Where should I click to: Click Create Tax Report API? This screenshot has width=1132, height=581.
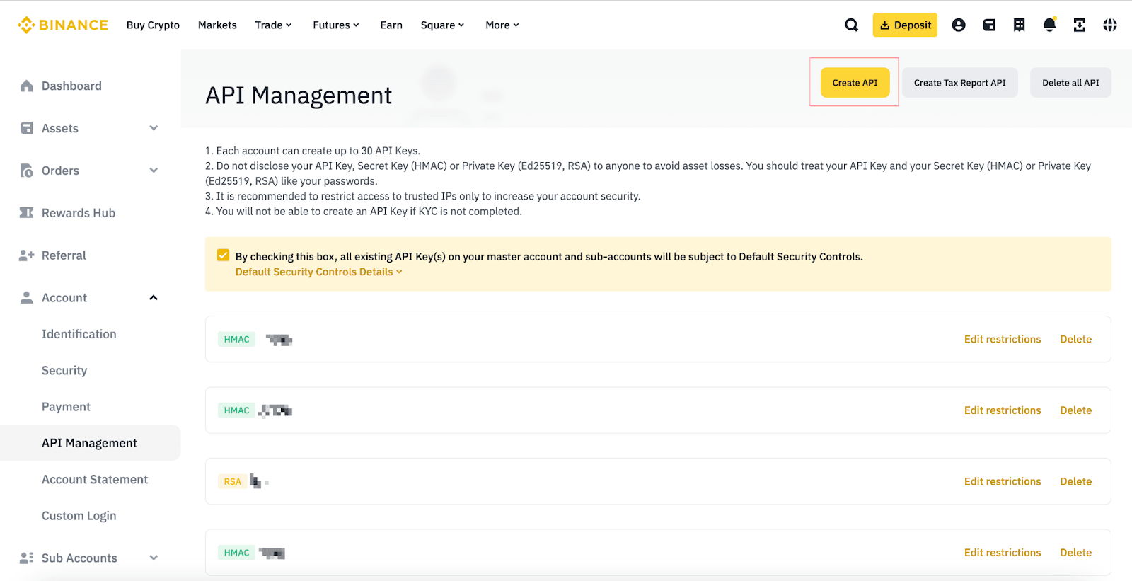[x=959, y=83]
